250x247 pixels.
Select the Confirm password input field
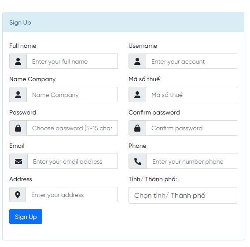pos(191,128)
